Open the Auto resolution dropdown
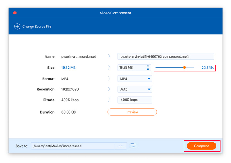The image size is (231, 163). pyautogui.click(x=149, y=89)
